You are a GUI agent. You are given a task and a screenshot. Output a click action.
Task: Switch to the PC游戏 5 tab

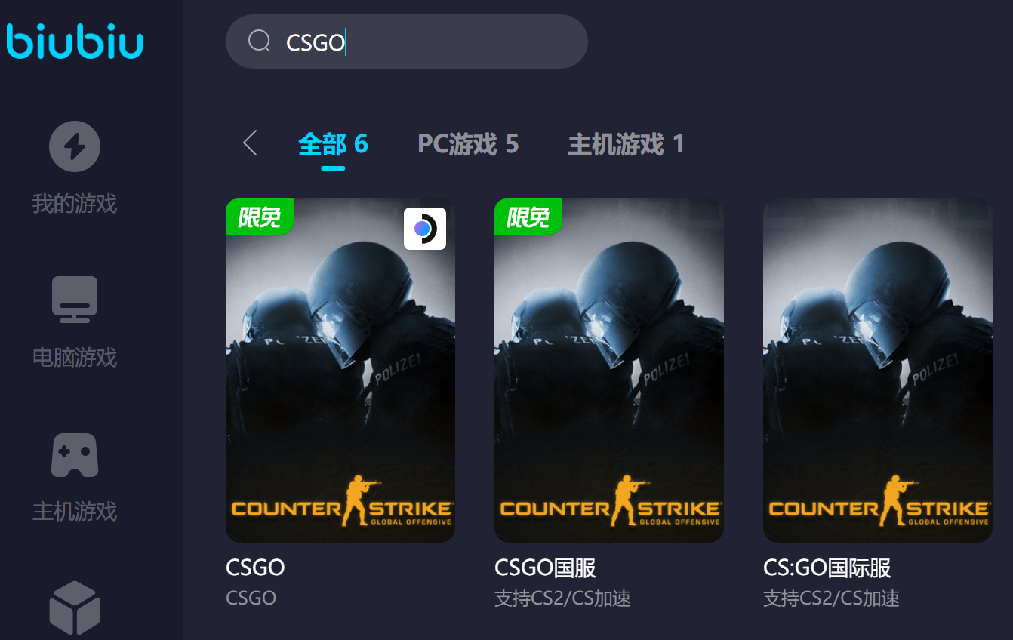tap(468, 143)
